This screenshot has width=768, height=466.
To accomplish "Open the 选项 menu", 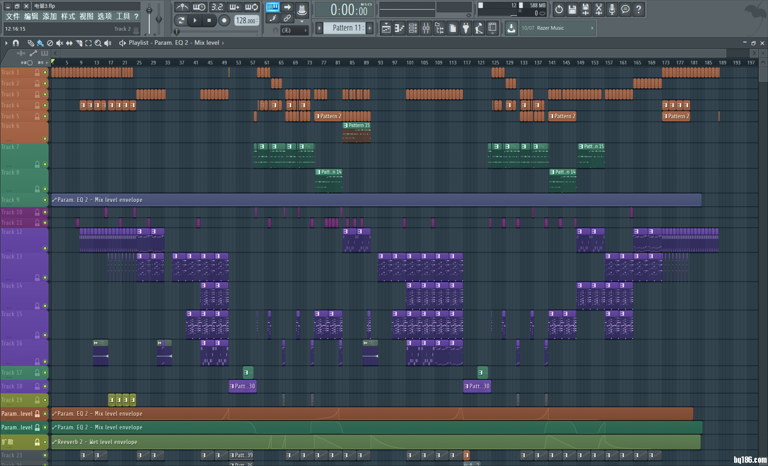I will 104,16.
